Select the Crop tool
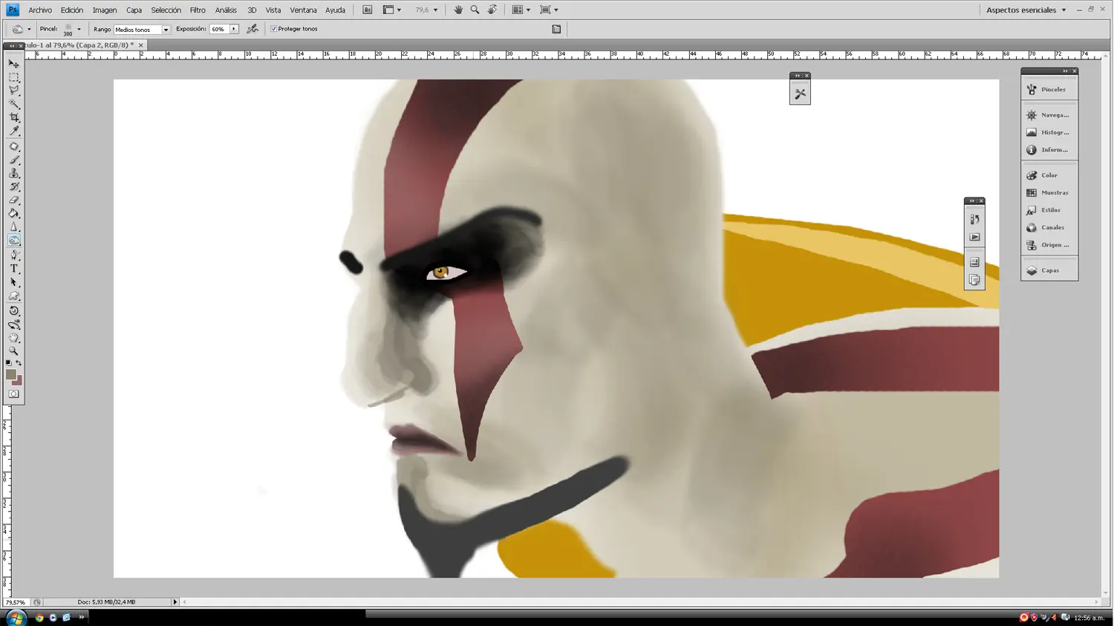Image resolution: width=1114 pixels, height=626 pixels. pyautogui.click(x=13, y=117)
